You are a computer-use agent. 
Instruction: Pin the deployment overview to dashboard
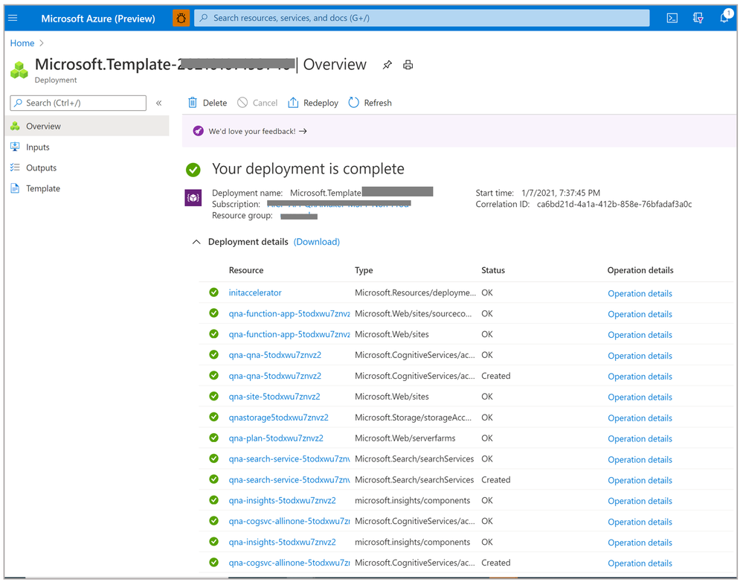387,65
